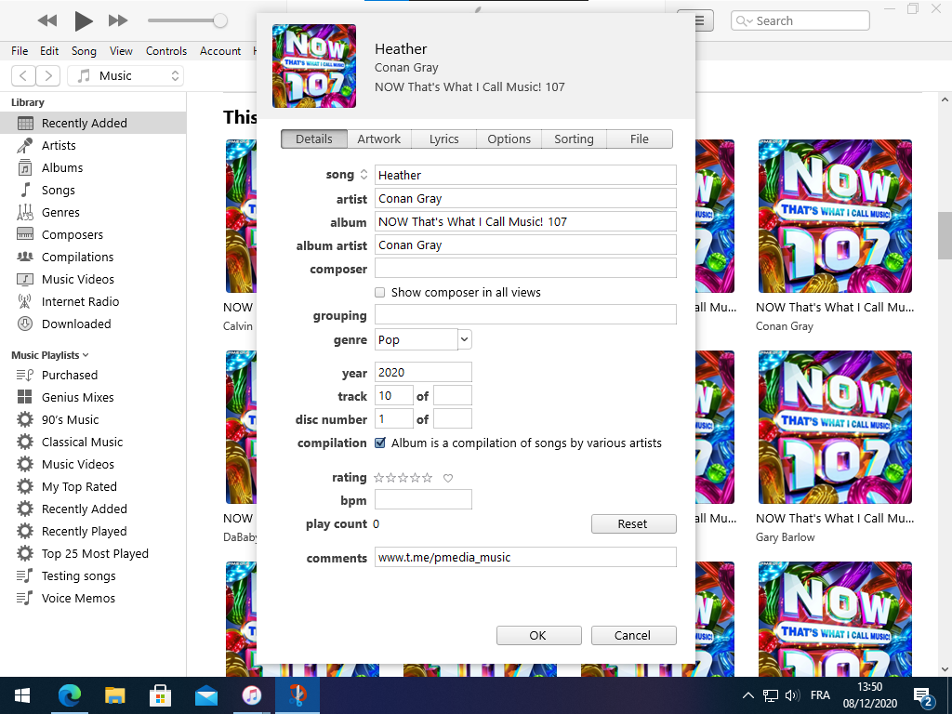Open the Recently Played playlist
This screenshot has width=952, height=714.
pyautogui.click(x=93, y=531)
